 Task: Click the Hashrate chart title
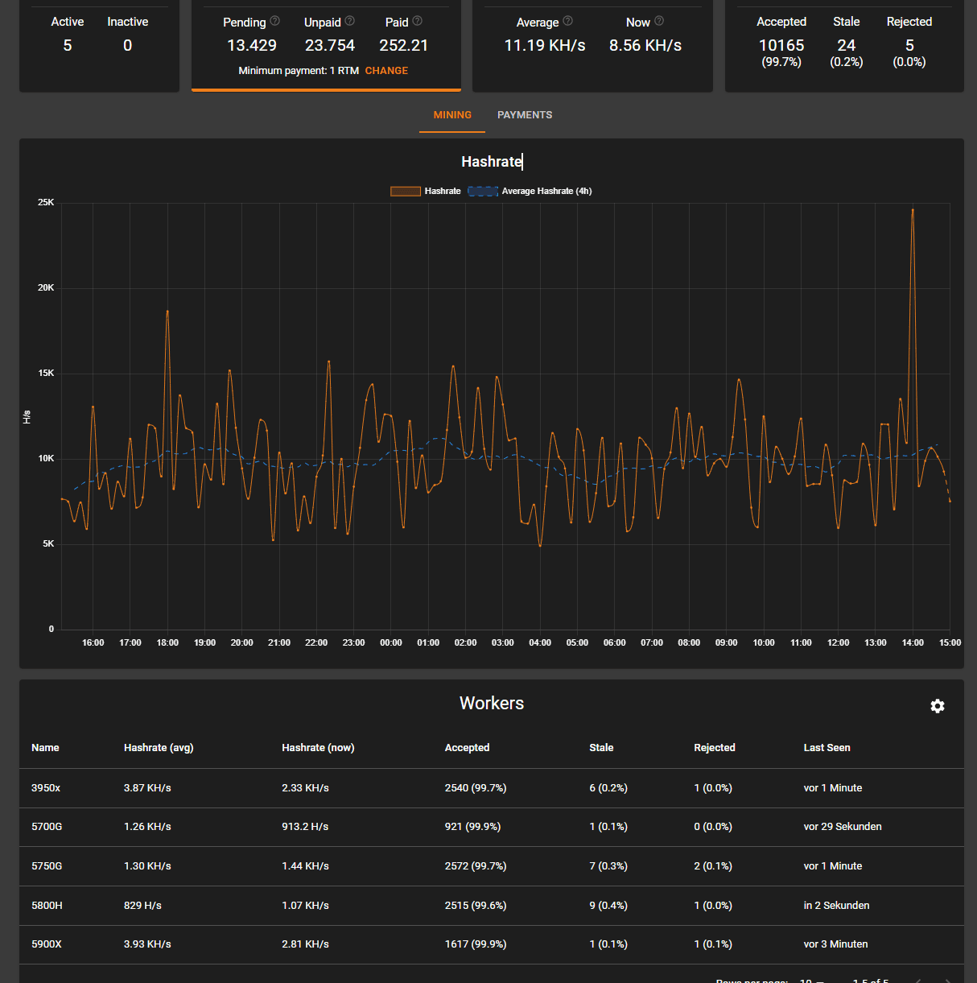(492, 162)
